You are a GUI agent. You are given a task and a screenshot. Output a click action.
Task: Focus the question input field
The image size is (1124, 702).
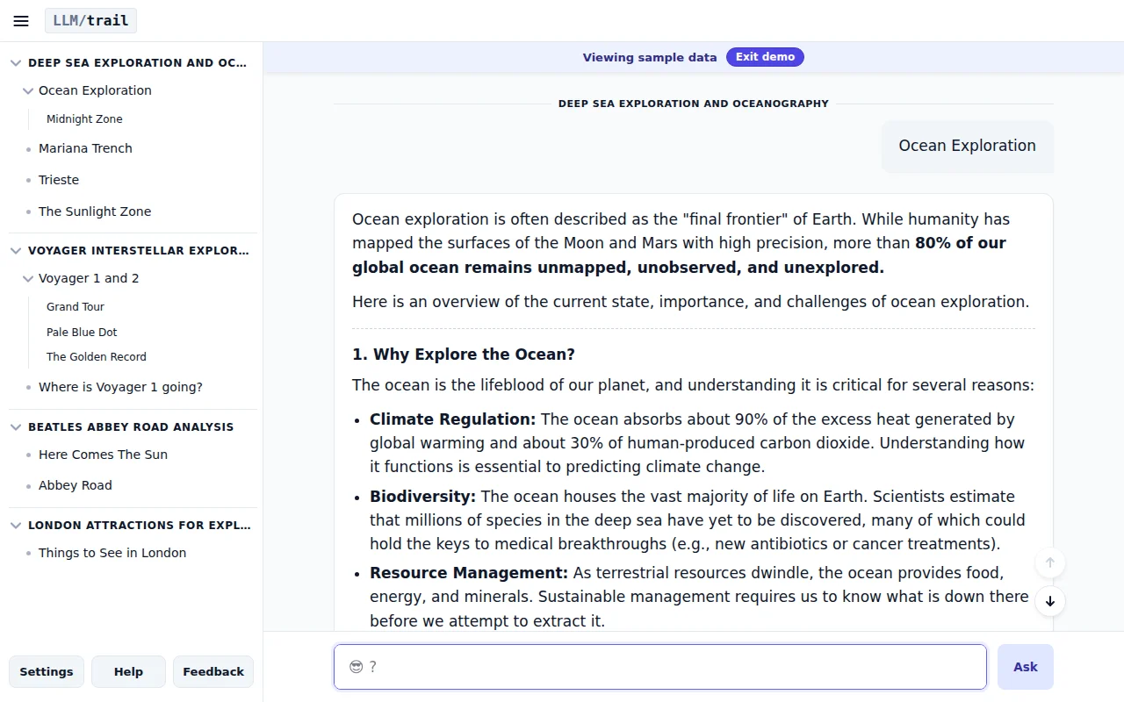click(x=660, y=667)
